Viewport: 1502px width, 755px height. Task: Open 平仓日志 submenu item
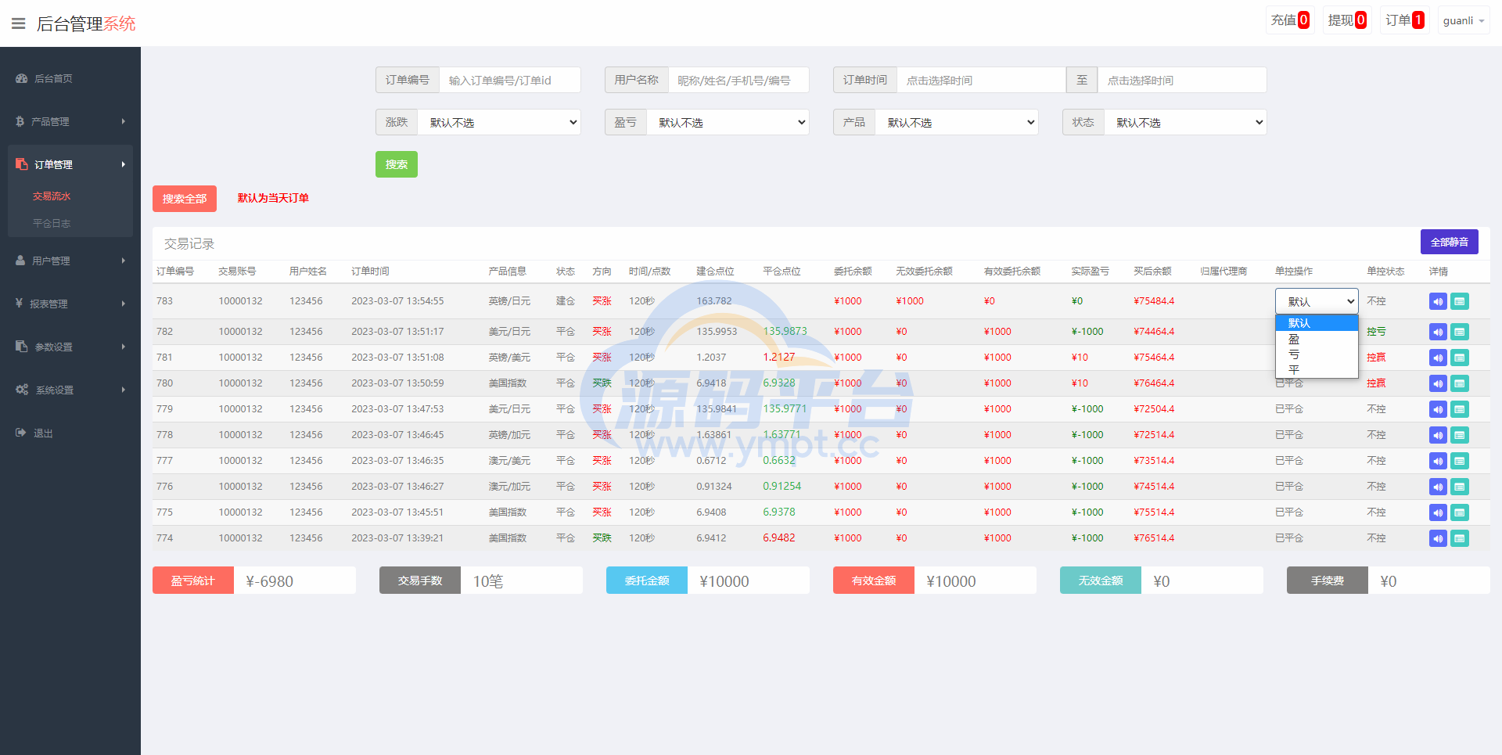pos(52,223)
